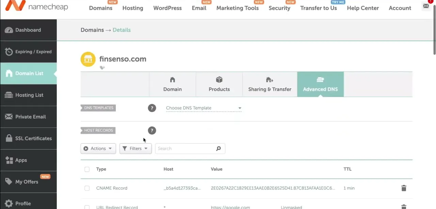Click the https://google.com redirect value
Viewport: 436px width, 209px height.
click(230, 207)
